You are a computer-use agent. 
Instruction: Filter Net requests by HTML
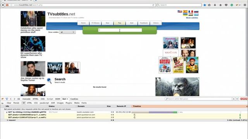pos(29,103)
